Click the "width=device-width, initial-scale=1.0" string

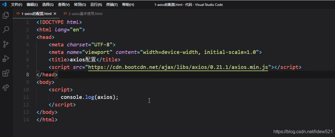click(199, 52)
